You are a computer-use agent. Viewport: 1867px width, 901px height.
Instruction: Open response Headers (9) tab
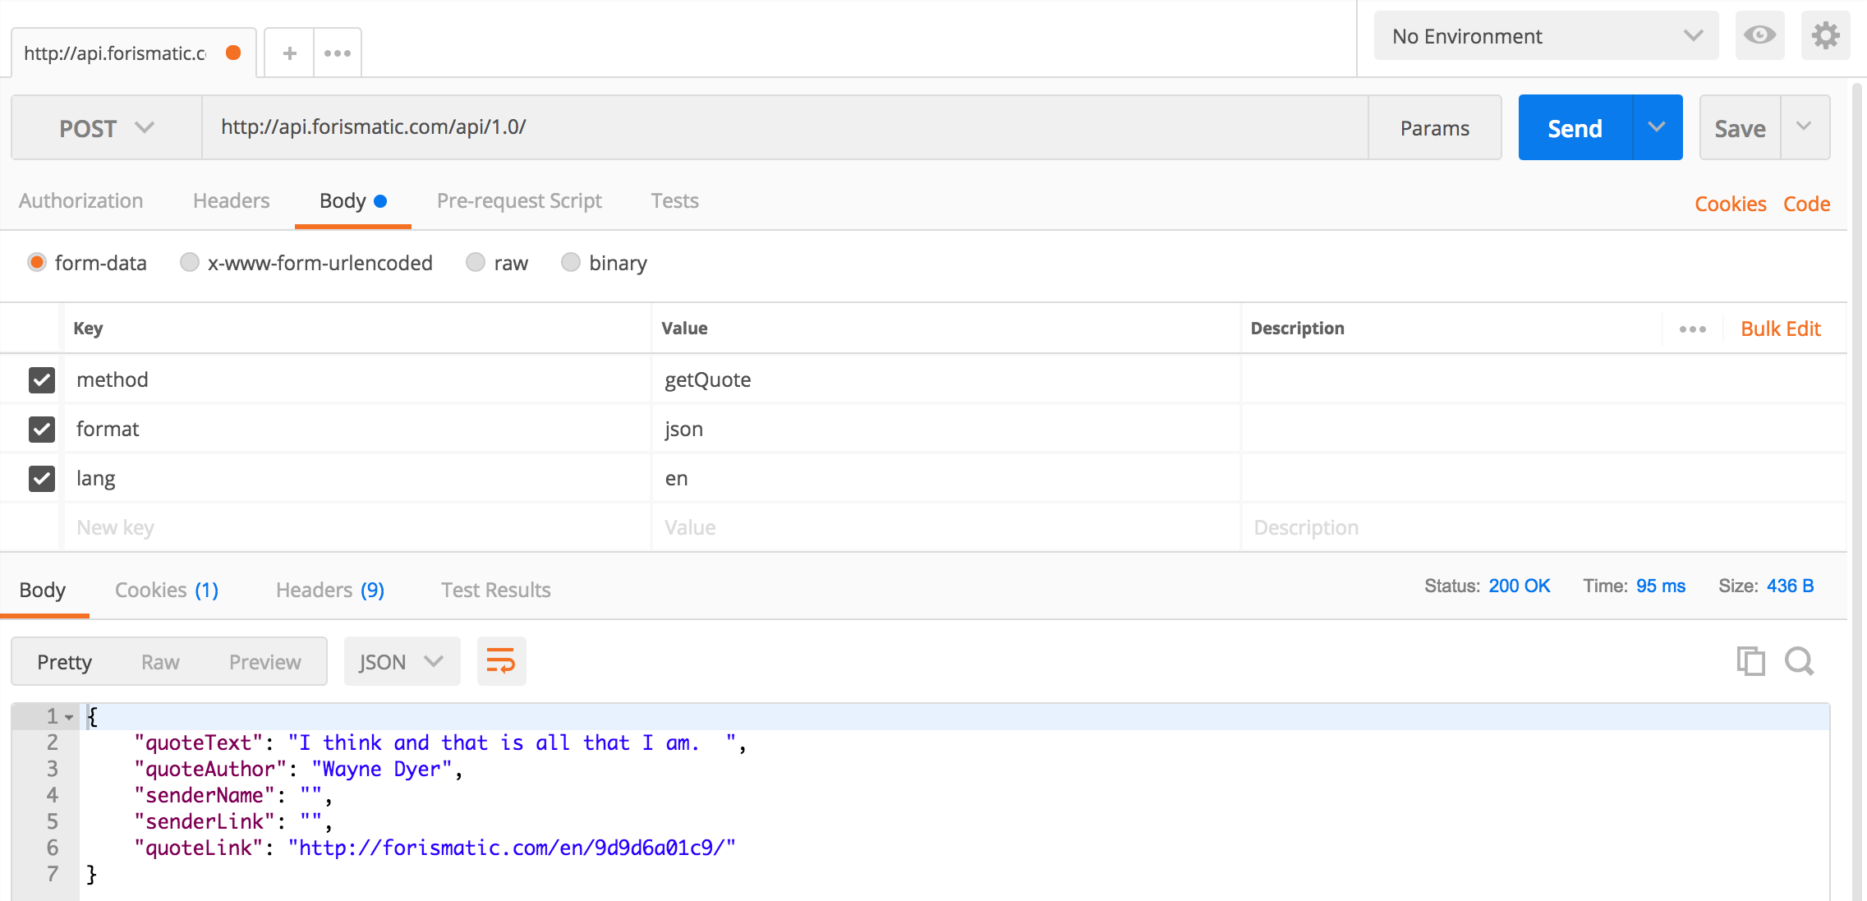click(x=330, y=591)
